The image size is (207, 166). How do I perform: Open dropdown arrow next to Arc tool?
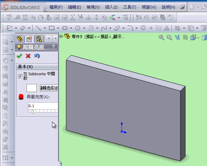pyautogui.click(x=97, y=28)
